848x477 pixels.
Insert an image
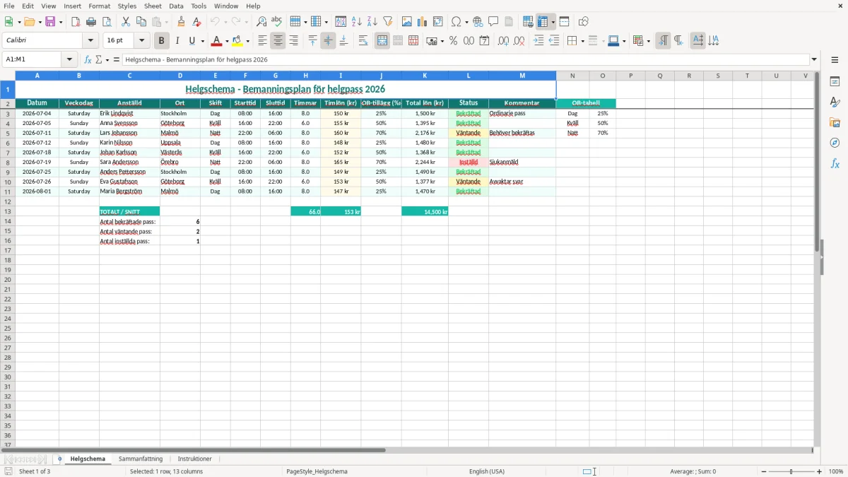(x=407, y=22)
